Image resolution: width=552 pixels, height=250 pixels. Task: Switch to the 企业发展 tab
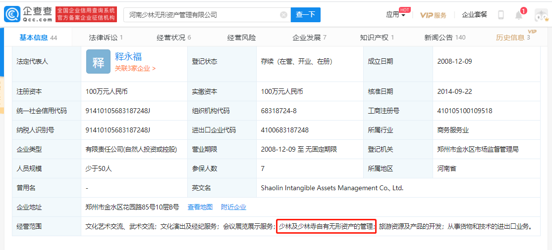[309, 38]
